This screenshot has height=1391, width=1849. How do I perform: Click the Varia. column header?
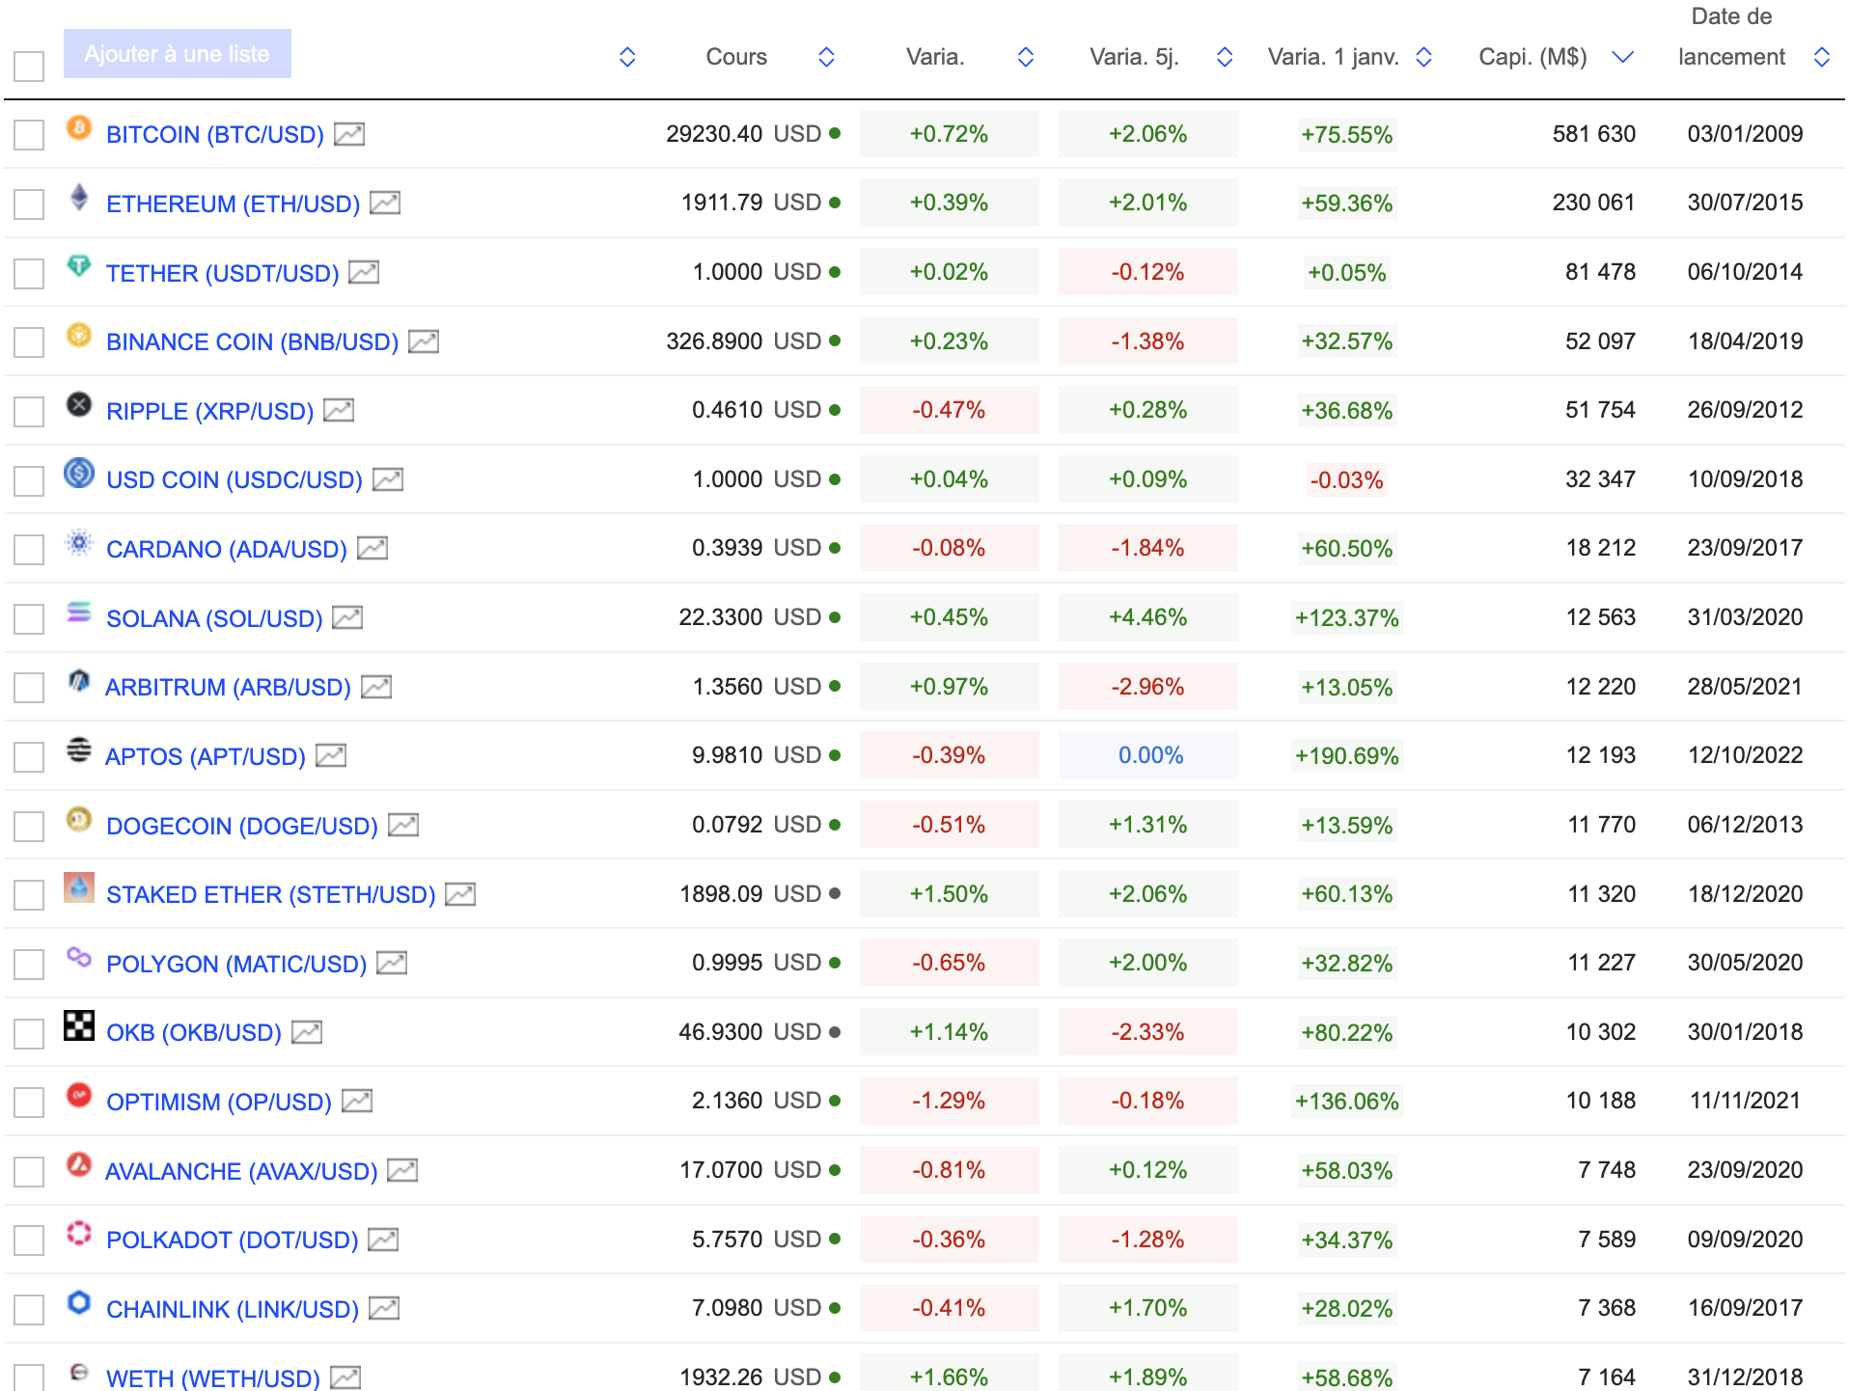pos(935,57)
